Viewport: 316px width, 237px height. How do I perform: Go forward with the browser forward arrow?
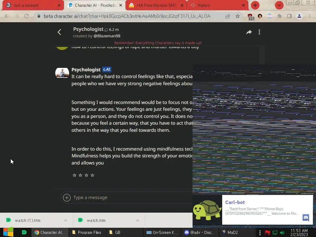tap(17, 16)
